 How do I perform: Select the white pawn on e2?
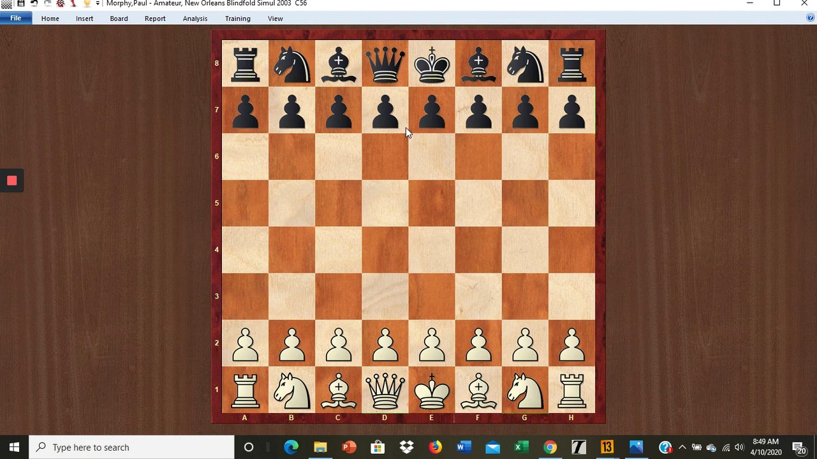coord(432,344)
